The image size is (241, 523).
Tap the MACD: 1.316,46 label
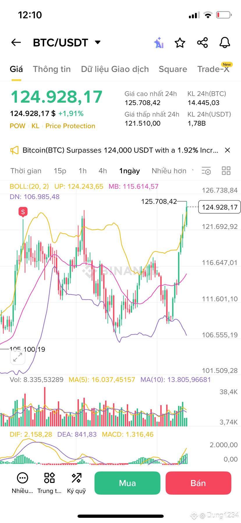coord(128,435)
